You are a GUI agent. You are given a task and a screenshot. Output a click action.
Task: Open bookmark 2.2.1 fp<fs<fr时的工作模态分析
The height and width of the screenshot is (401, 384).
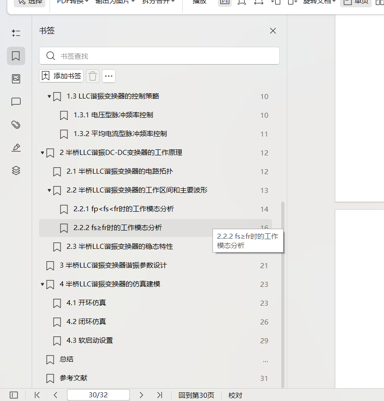124,209
